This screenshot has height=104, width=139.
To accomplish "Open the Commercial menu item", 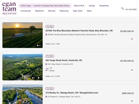I will (25, 11).
